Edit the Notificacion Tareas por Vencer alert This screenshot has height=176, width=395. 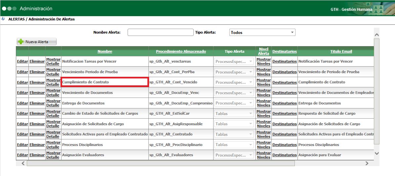point(22,62)
